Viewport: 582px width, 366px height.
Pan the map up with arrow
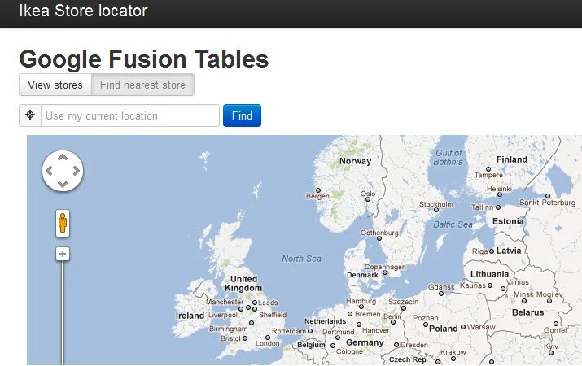tap(63, 157)
